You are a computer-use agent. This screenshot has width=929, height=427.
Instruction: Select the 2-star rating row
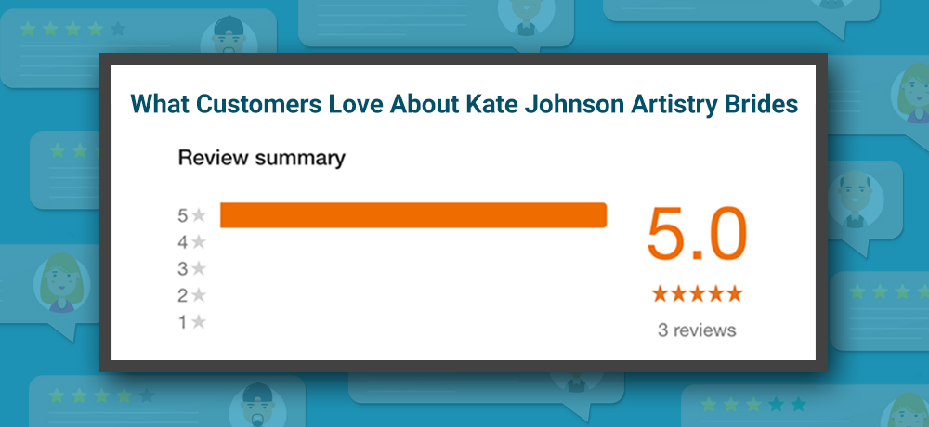coord(191,295)
